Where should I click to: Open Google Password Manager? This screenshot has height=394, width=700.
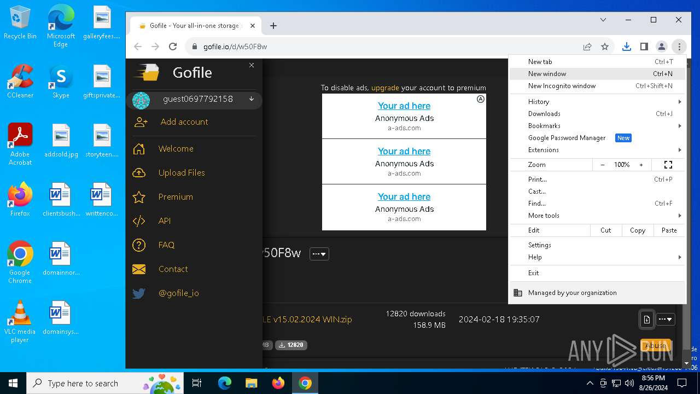(x=598, y=138)
